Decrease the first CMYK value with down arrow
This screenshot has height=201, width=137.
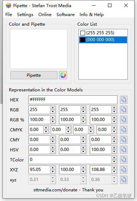[x=46, y=132]
